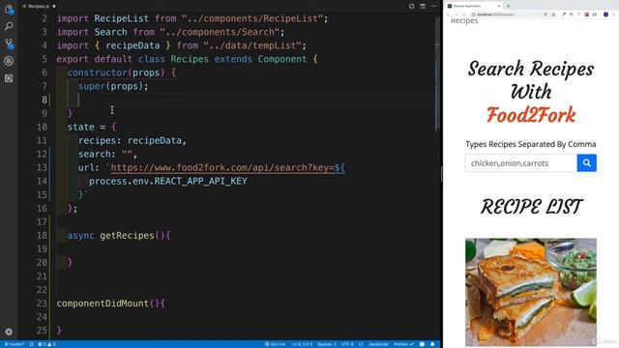
Task: Click Go Live in the status bar
Action: coord(275,344)
